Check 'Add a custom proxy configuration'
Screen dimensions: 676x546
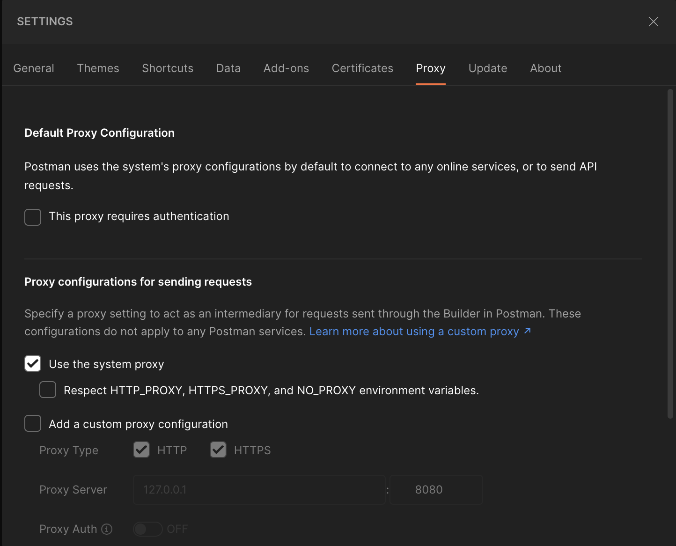(33, 423)
